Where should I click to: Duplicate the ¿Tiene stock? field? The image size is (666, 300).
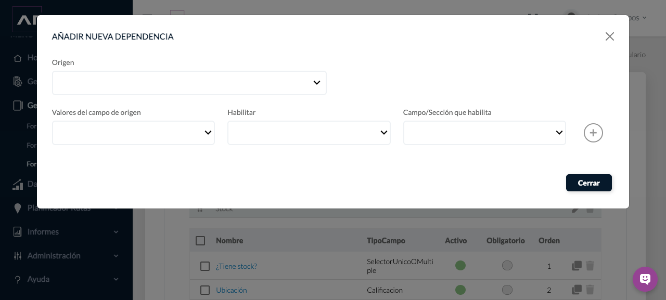pyautogui.click(x=577, y=266)
